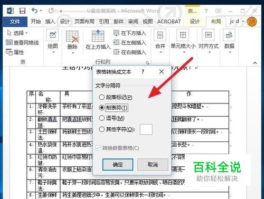This screenshot has width=264, height=199.
Task: Switch to the 开始 tab
Action: pos(35,22)
